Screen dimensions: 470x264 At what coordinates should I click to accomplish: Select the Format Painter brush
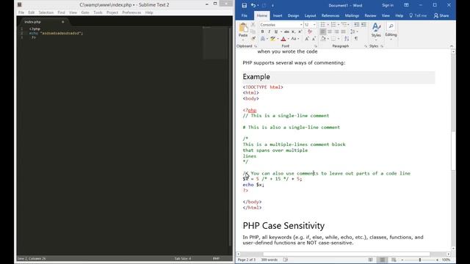coord(253,39)
